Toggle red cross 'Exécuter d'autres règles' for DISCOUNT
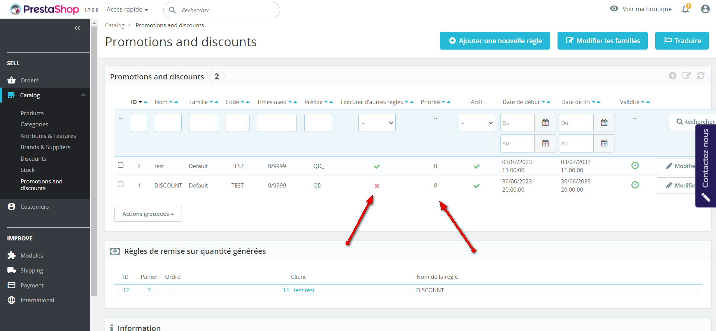Image resolution: width=716 pixels, height=331 pixels. click(377, 186)
